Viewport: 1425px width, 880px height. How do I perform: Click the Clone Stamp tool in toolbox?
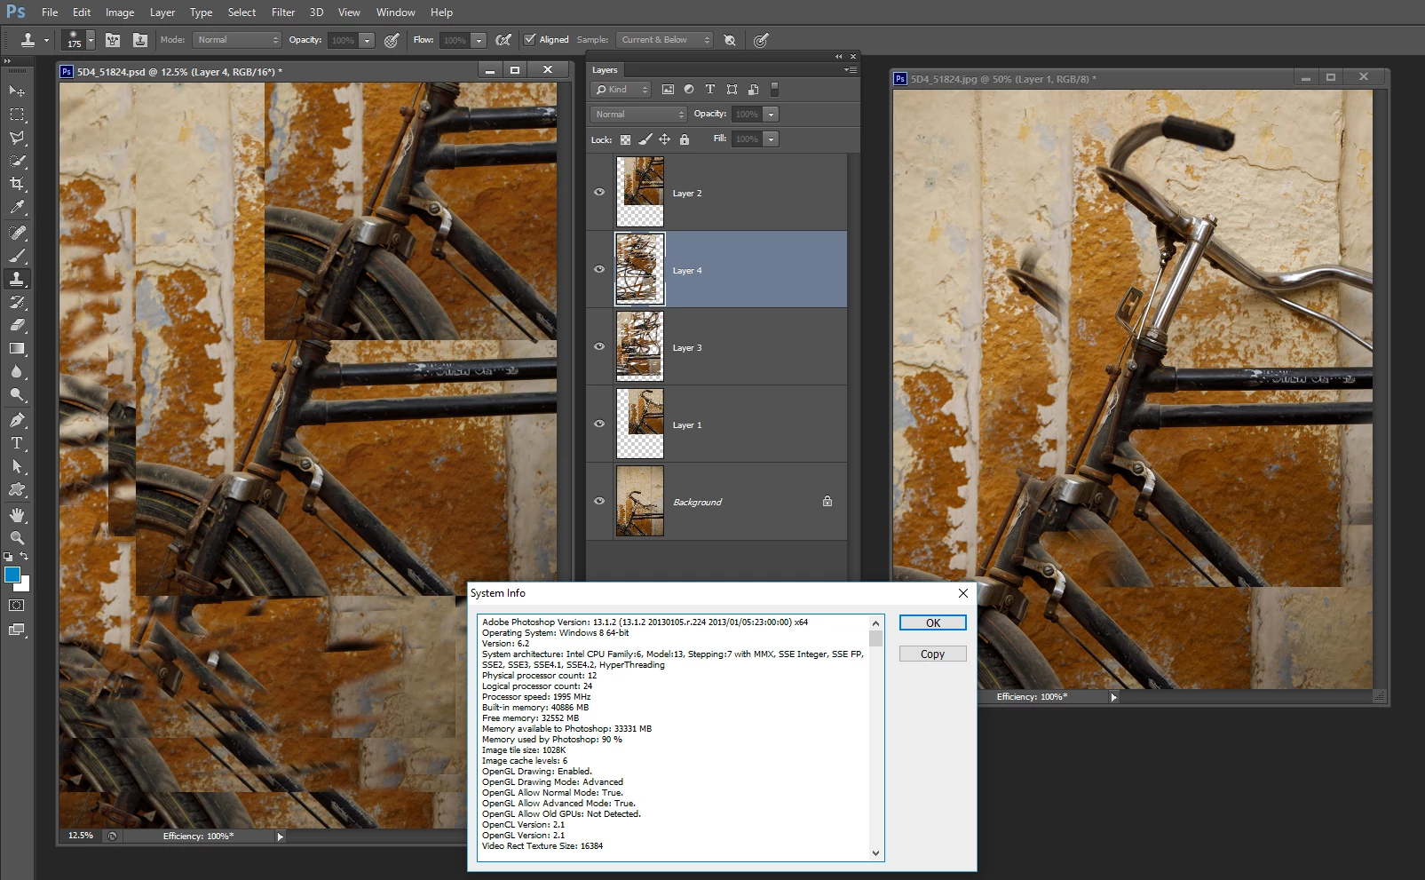pos(17,279)
